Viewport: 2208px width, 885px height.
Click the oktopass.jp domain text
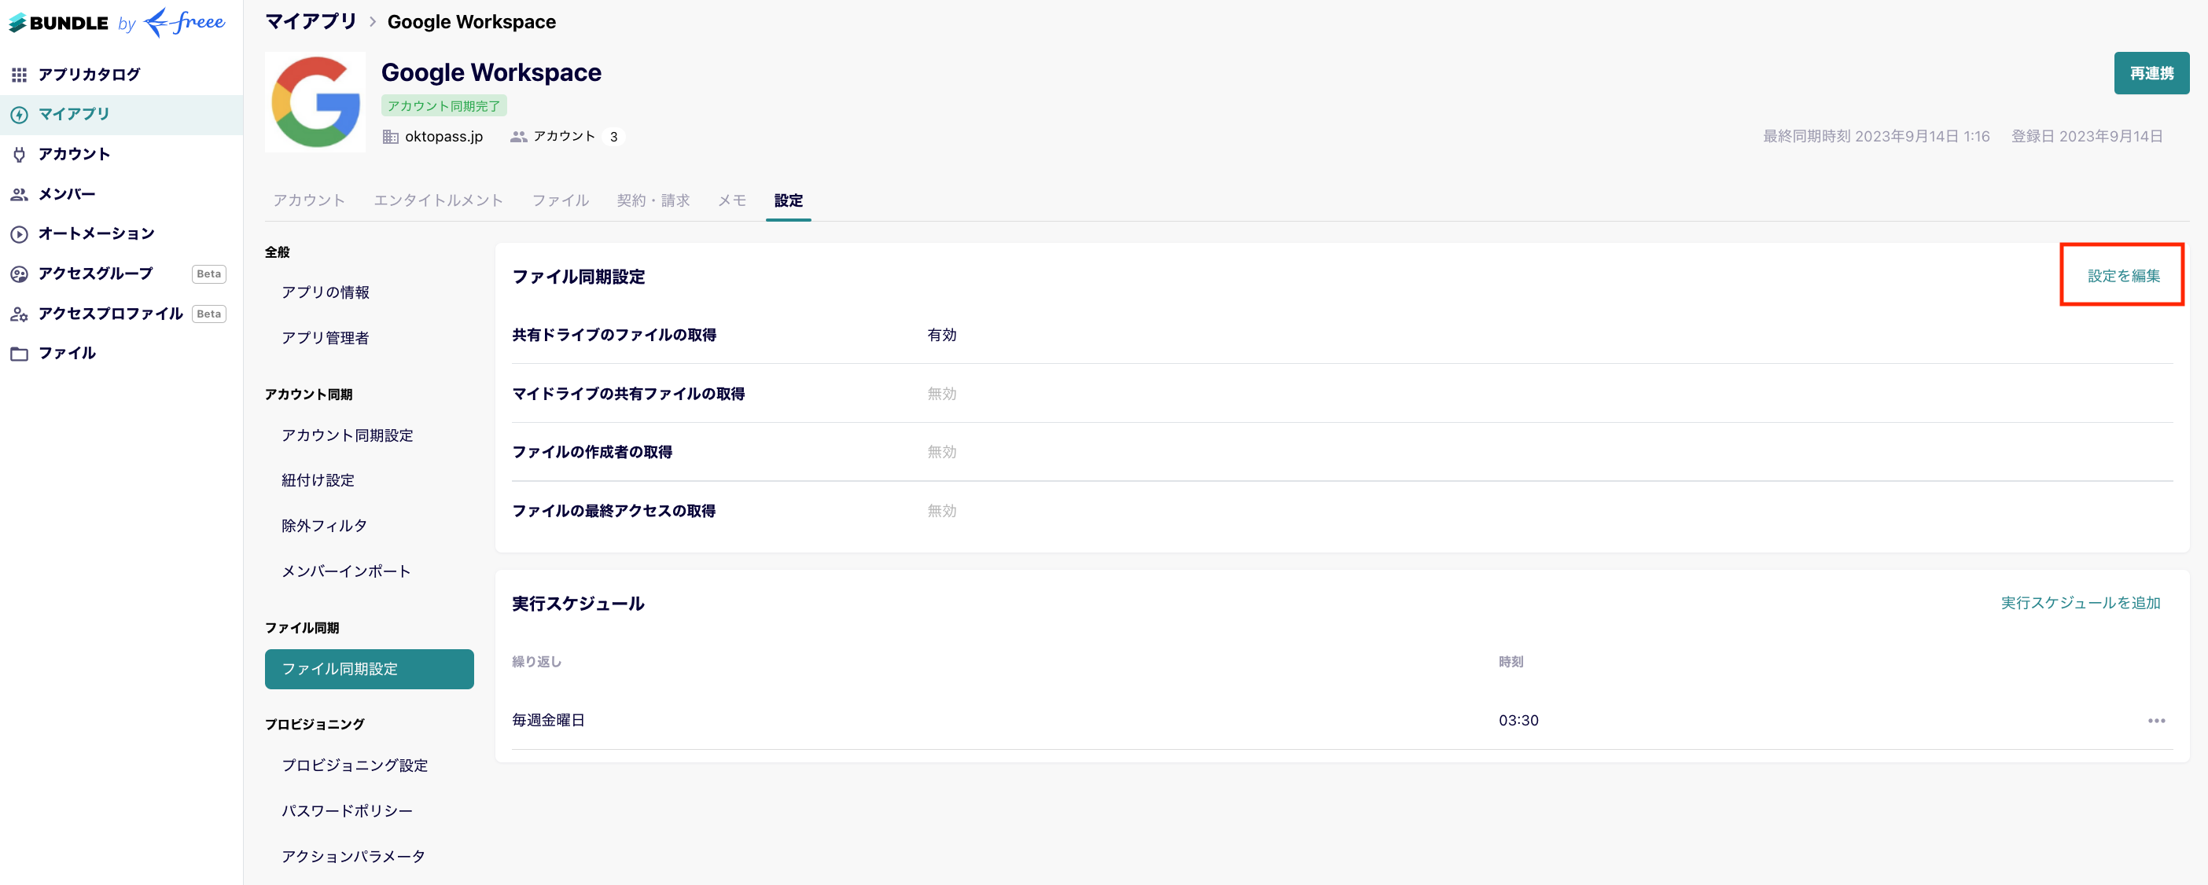point(443,137)
